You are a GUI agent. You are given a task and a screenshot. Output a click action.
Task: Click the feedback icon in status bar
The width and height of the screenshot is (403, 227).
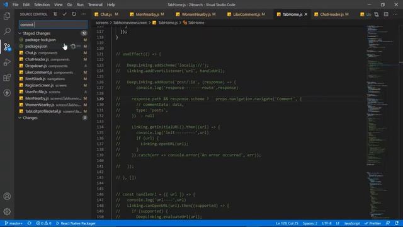click(x=388, y=223)
